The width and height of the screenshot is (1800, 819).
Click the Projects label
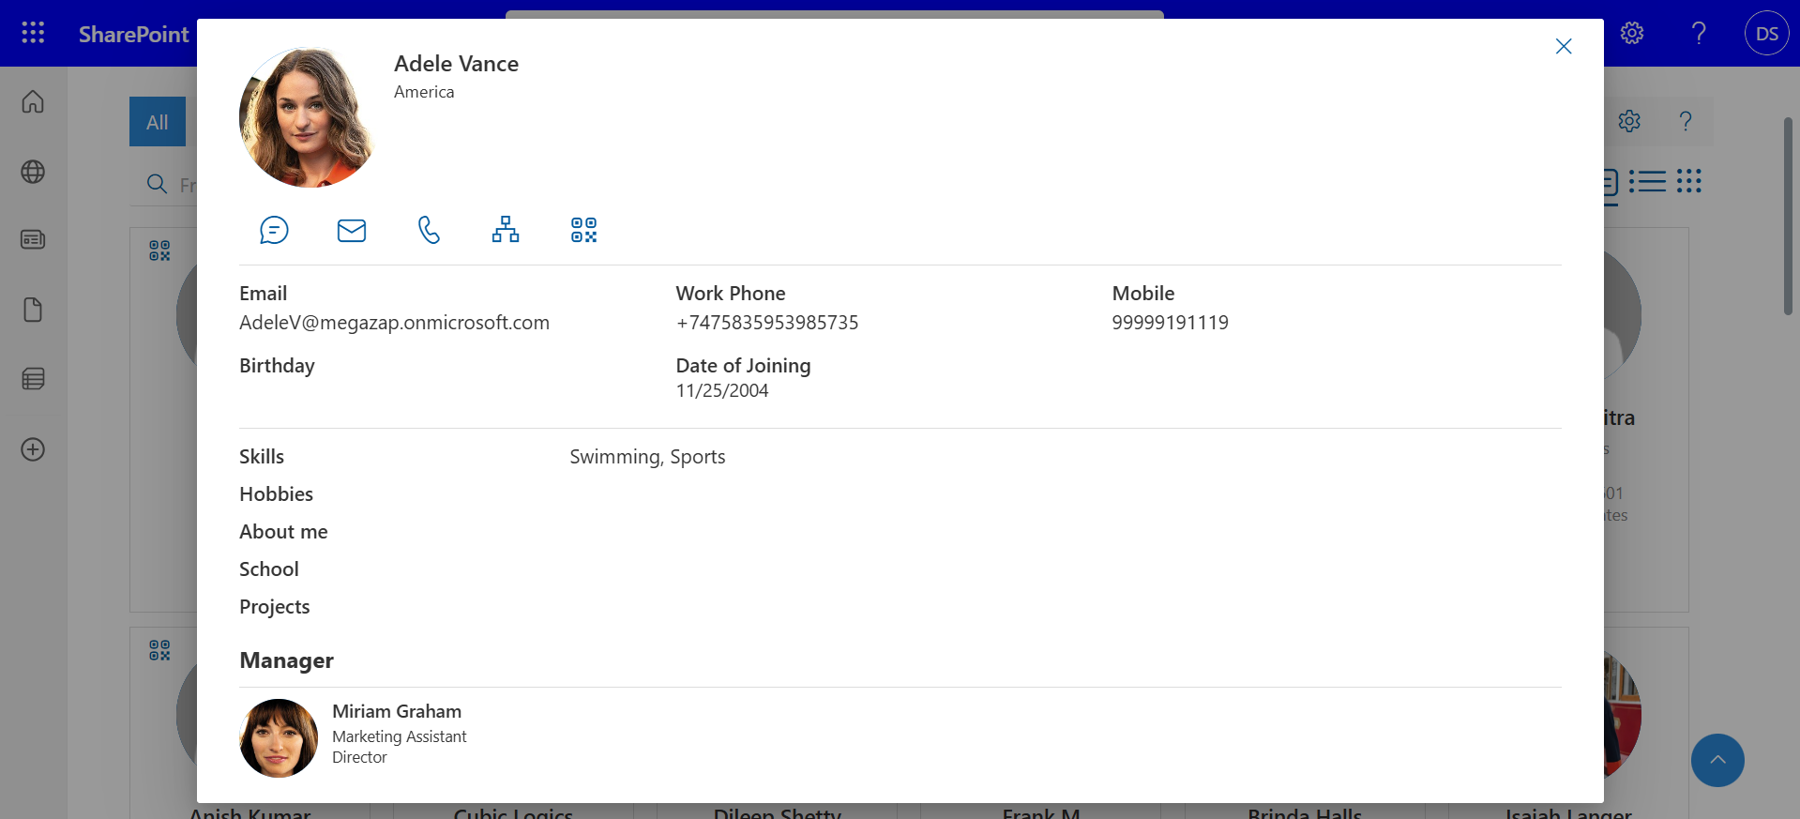tap(274, 607)
